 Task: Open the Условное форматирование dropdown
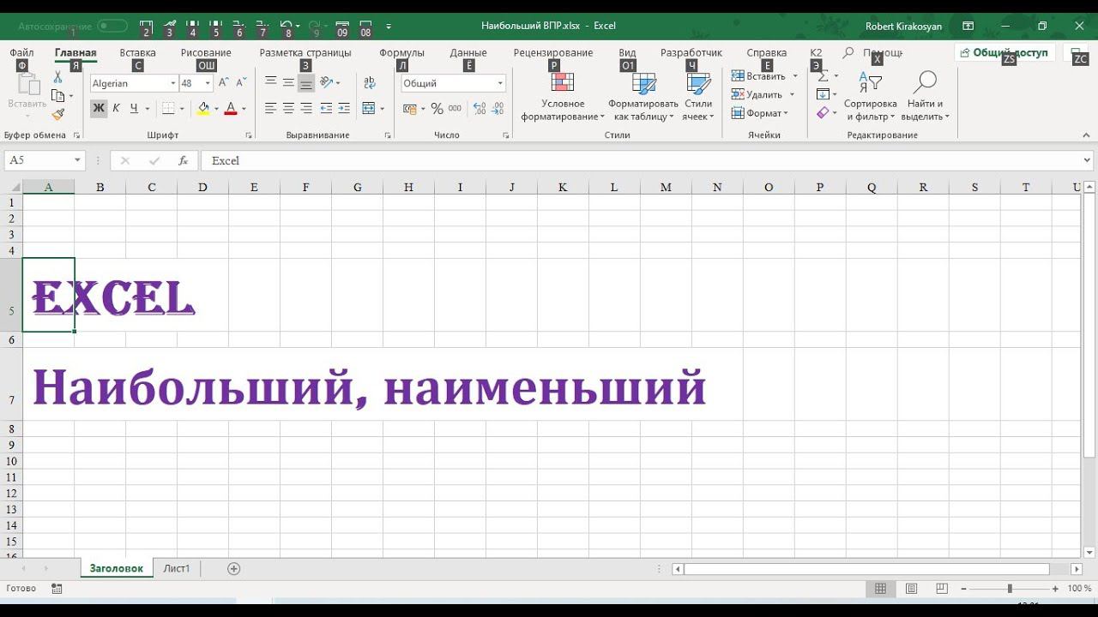tap(563, 97)
